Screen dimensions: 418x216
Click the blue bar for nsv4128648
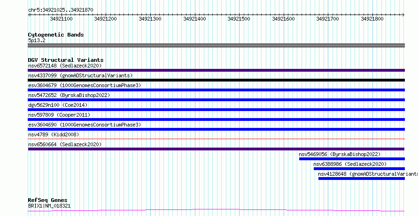tap(362, 179)
